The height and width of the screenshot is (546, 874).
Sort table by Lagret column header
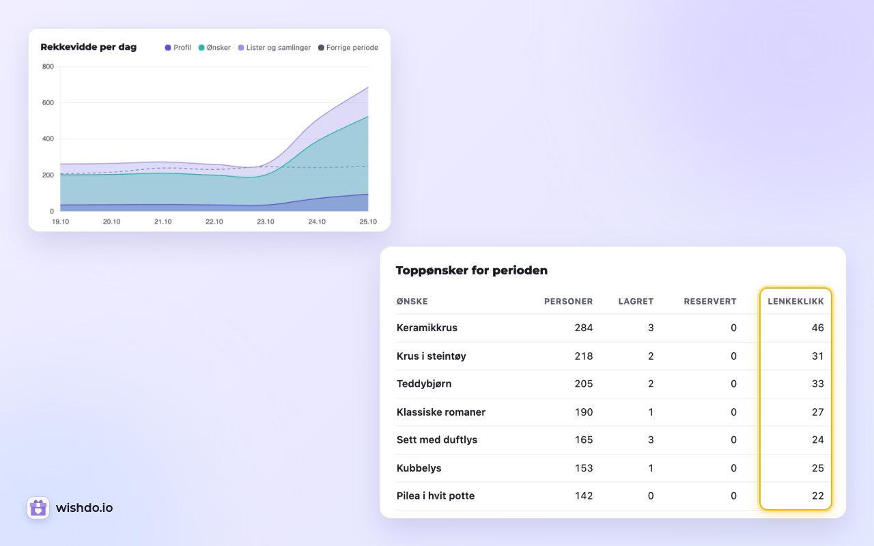coord(636,302)
